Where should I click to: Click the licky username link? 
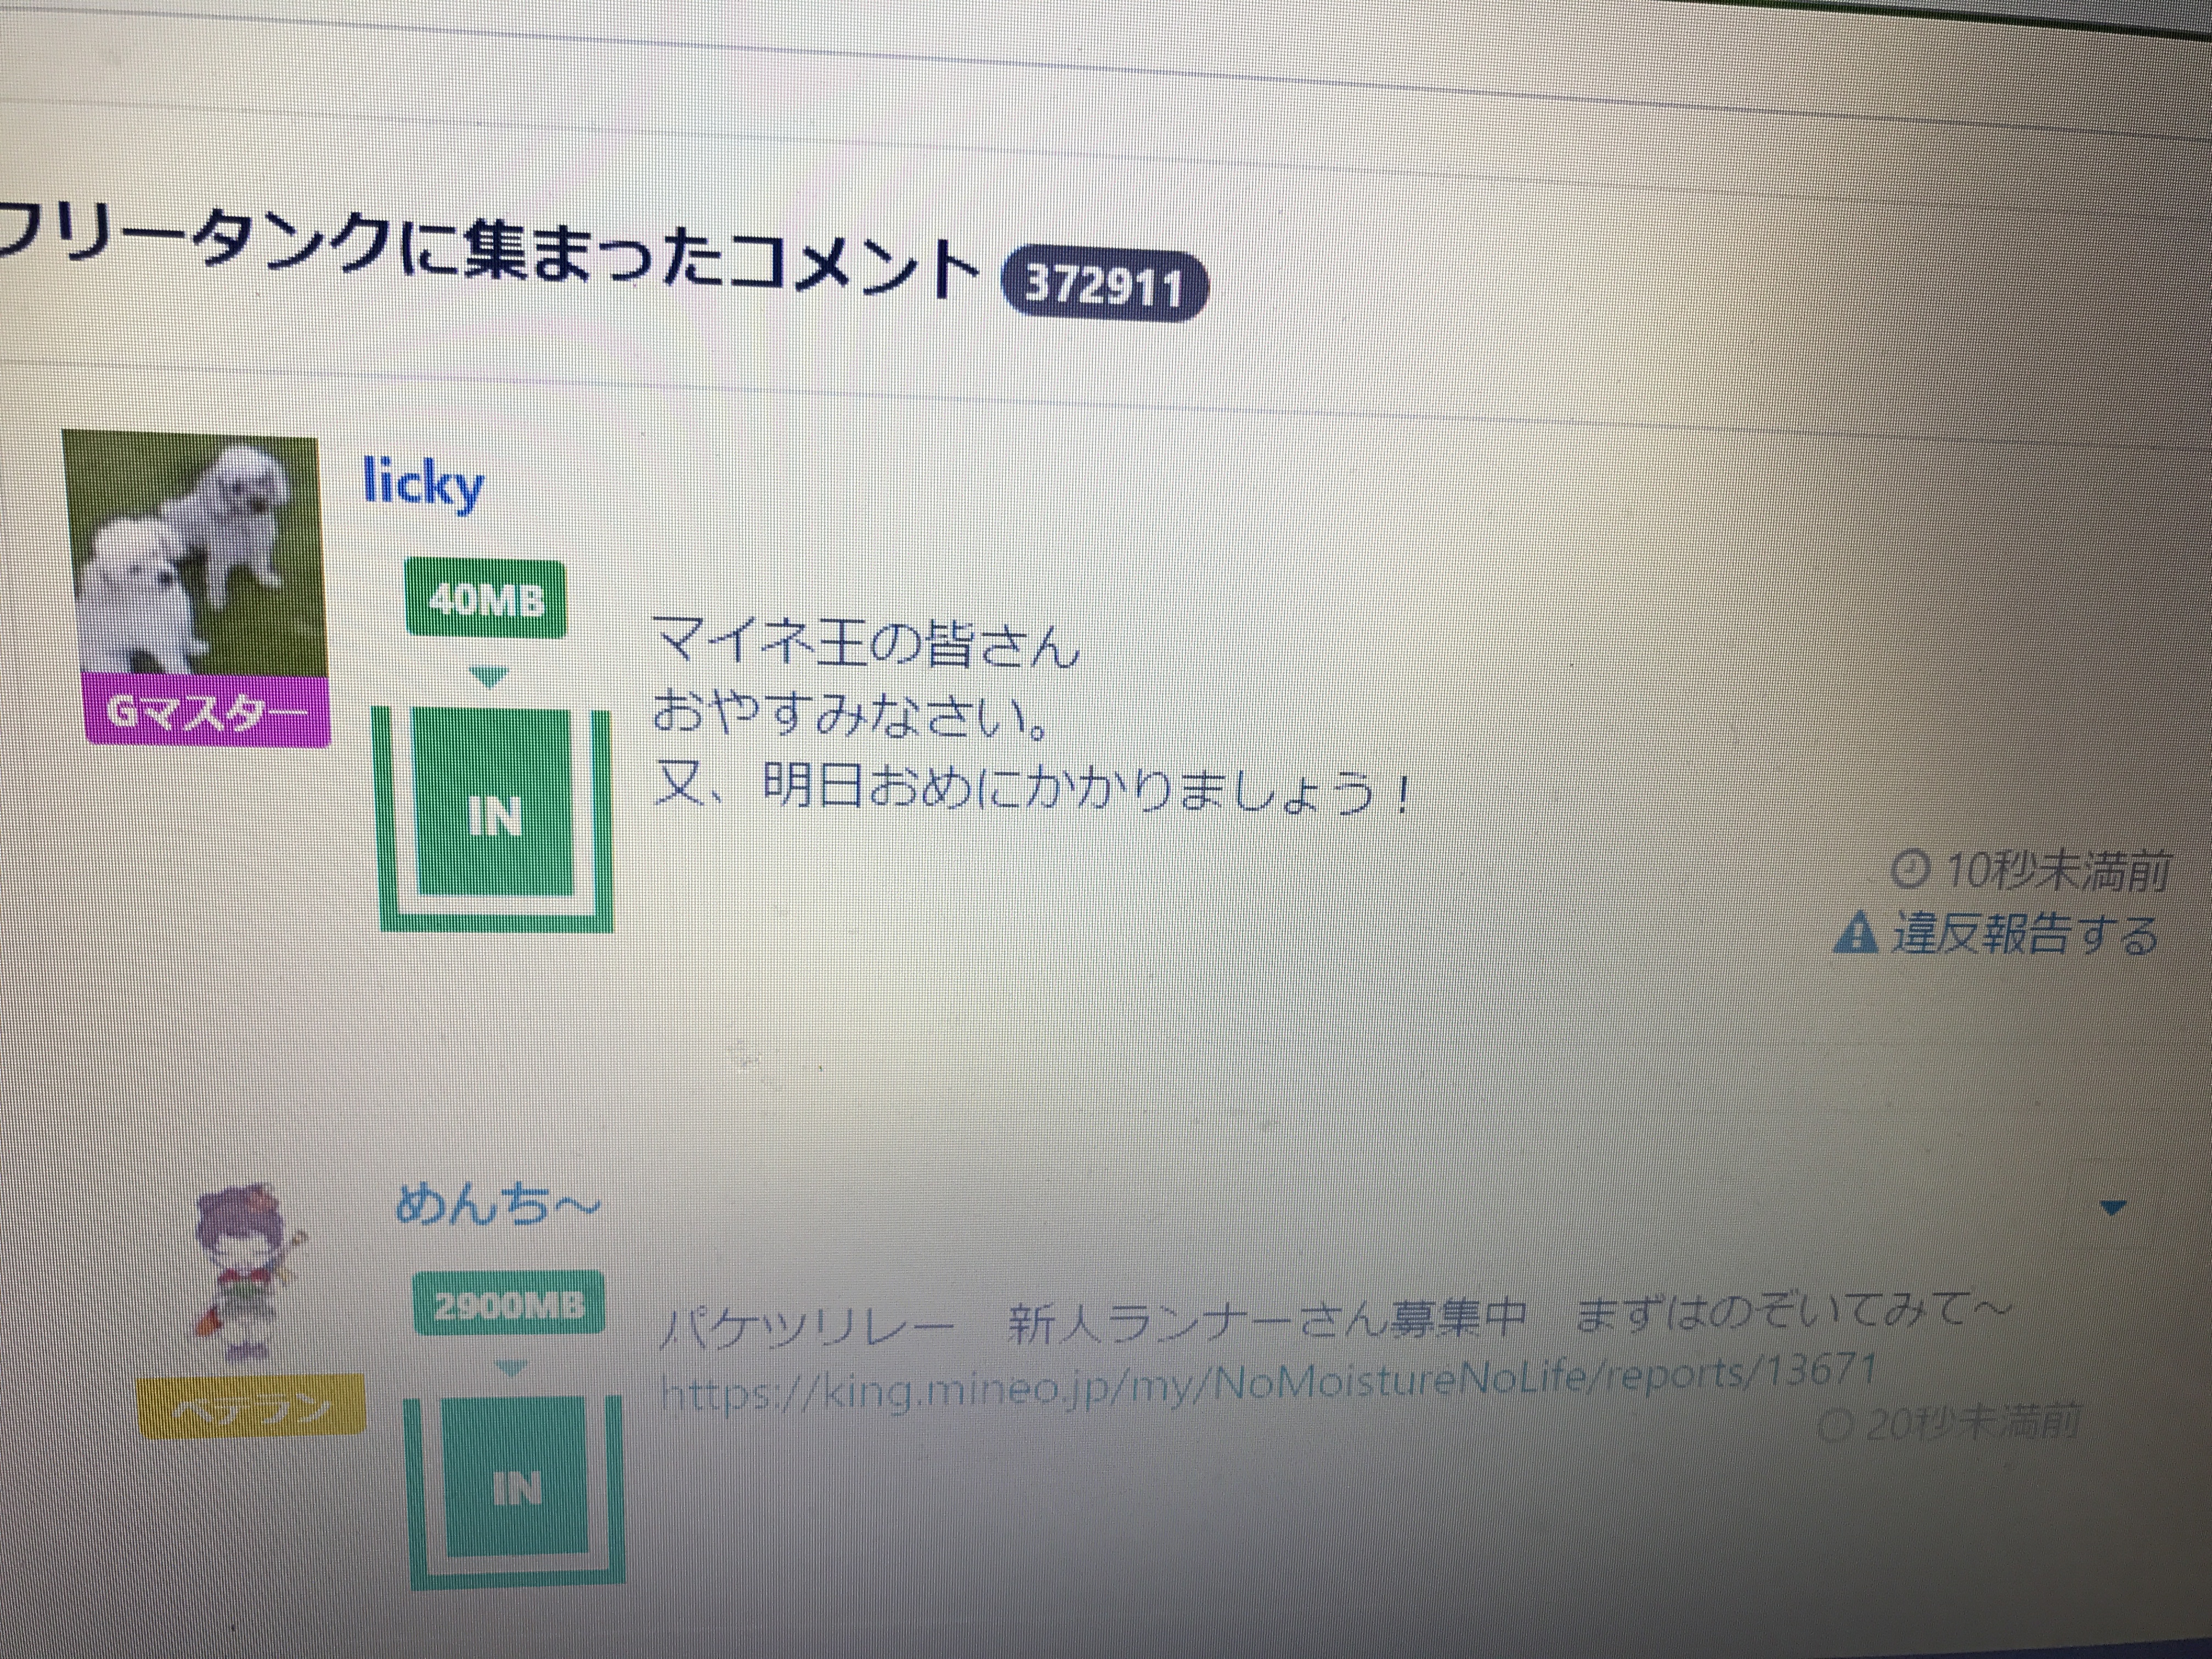(424, 484)
